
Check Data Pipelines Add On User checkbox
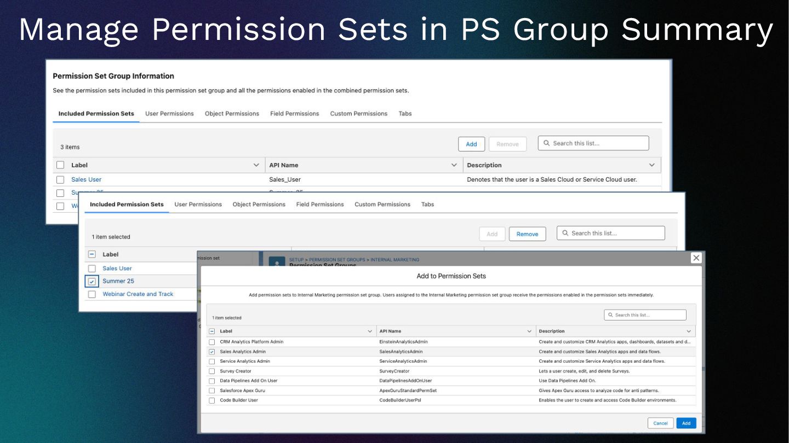click(x=212, y=381)
